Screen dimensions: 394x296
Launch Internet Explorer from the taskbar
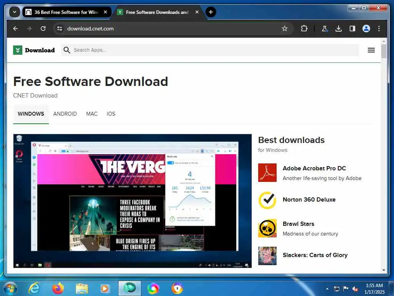pos(34,288)
